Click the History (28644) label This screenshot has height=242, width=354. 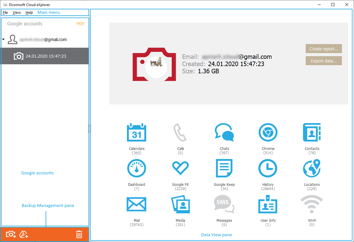268,186
